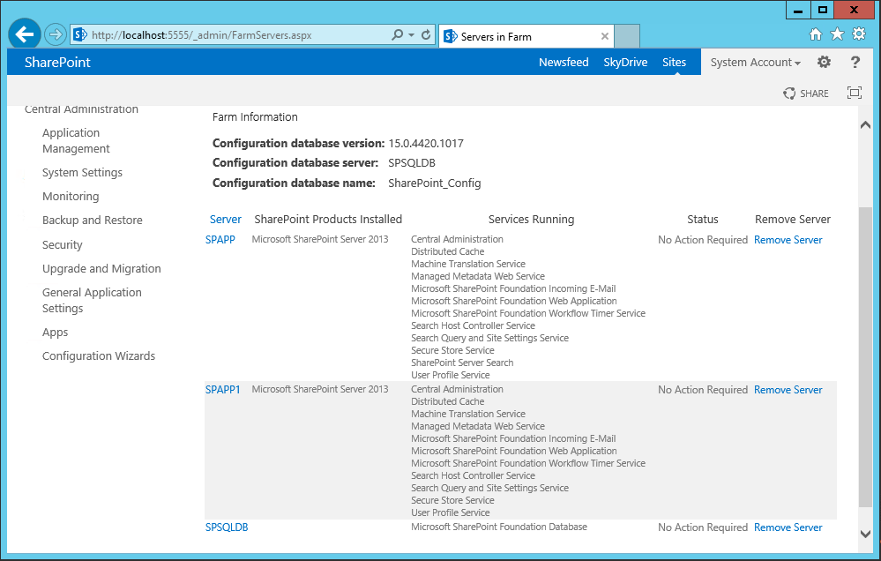This screenshot has width=881, height=561.
Task: Click Remove Server for SPAPP
Action: 788,240
